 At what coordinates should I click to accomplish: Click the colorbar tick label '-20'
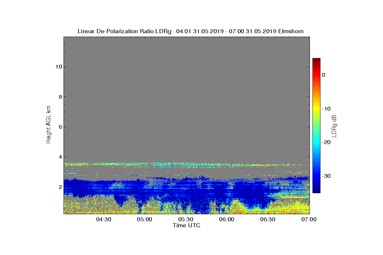[326, 142]
